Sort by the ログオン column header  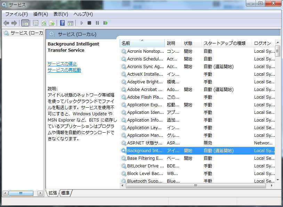(264, 43)
